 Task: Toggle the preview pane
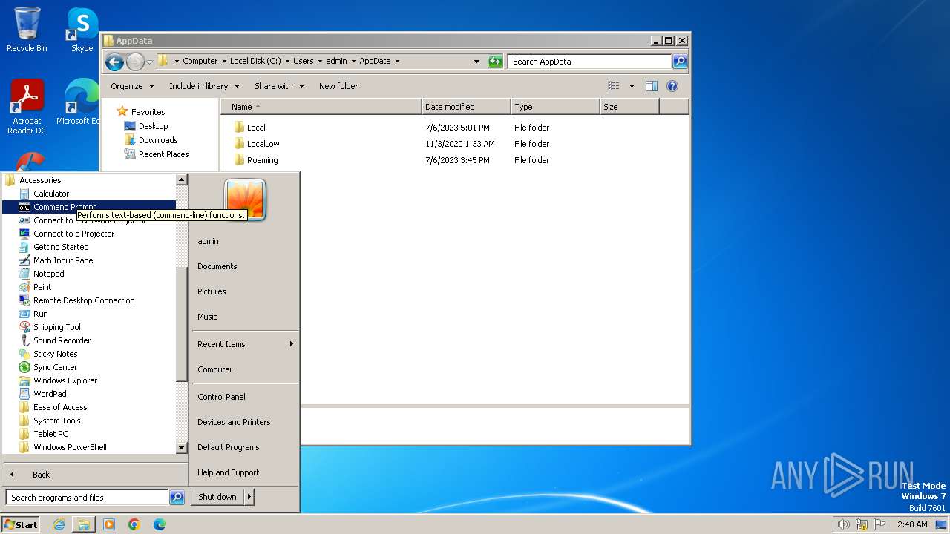coord(651,86)
